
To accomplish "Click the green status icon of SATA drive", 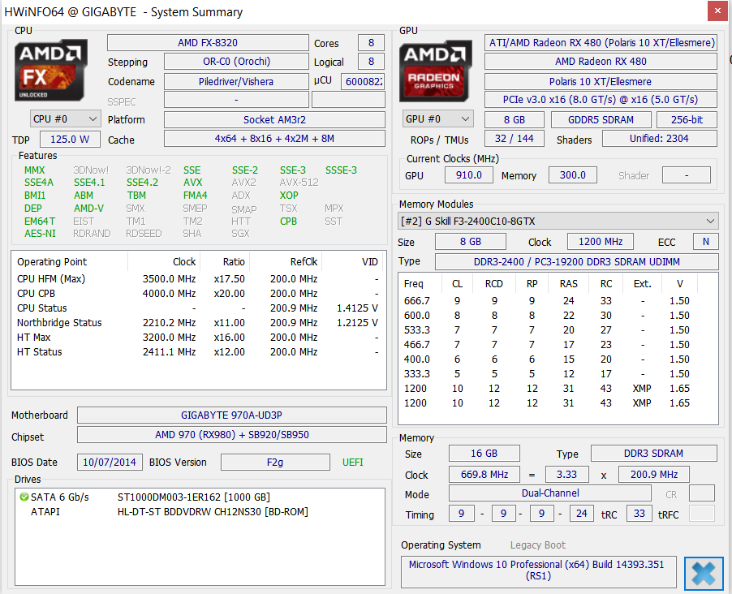I will (x=24, y=497).
